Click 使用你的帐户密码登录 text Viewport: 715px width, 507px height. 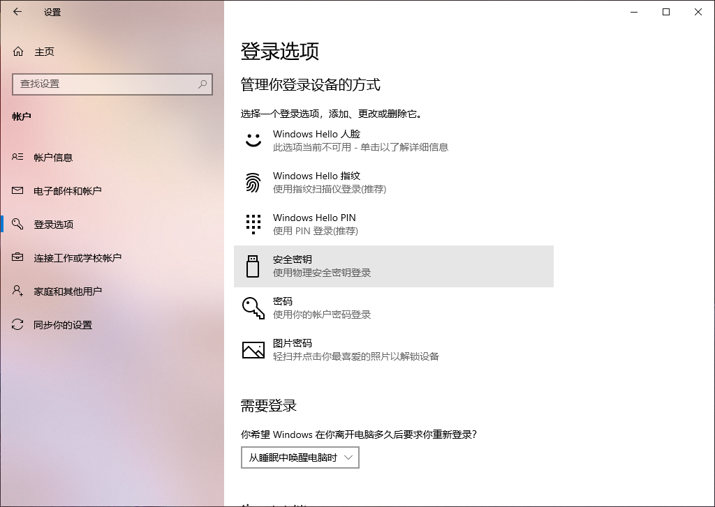pos(322,315)
